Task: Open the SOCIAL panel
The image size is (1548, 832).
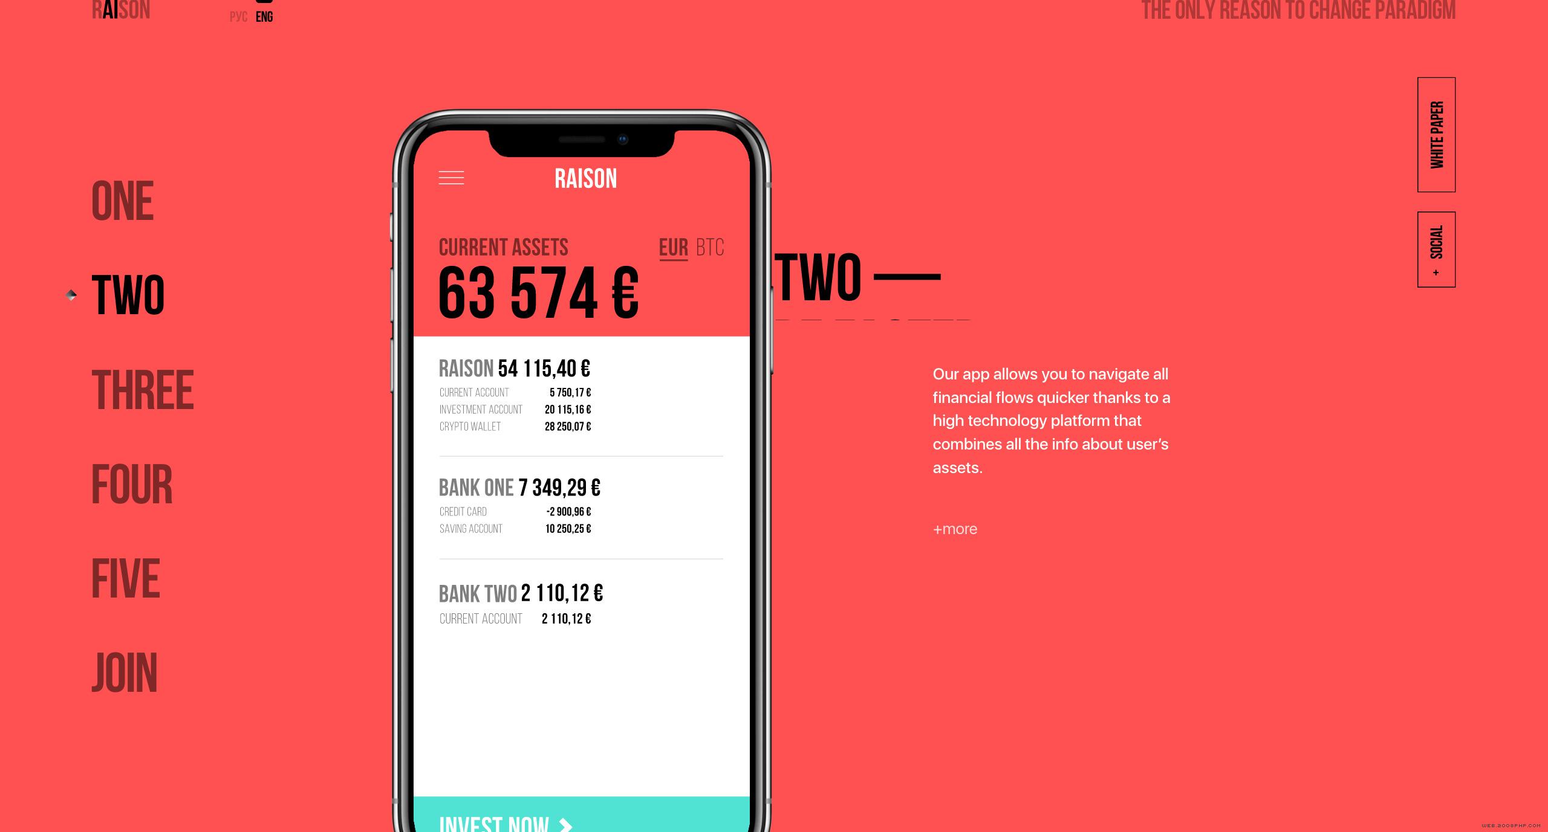Action: point(1433,249)
